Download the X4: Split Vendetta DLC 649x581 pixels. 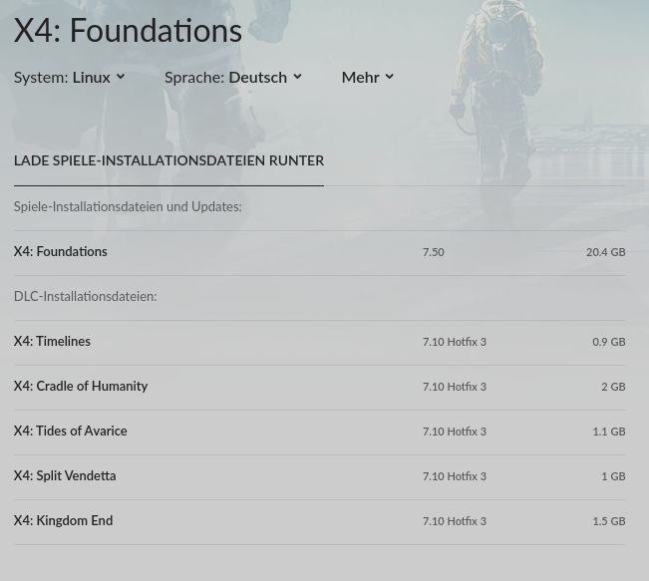[x=320, y=476]
